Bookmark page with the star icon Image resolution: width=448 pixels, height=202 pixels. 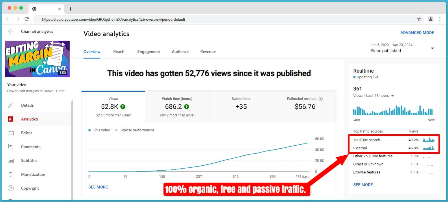point(419,19)
